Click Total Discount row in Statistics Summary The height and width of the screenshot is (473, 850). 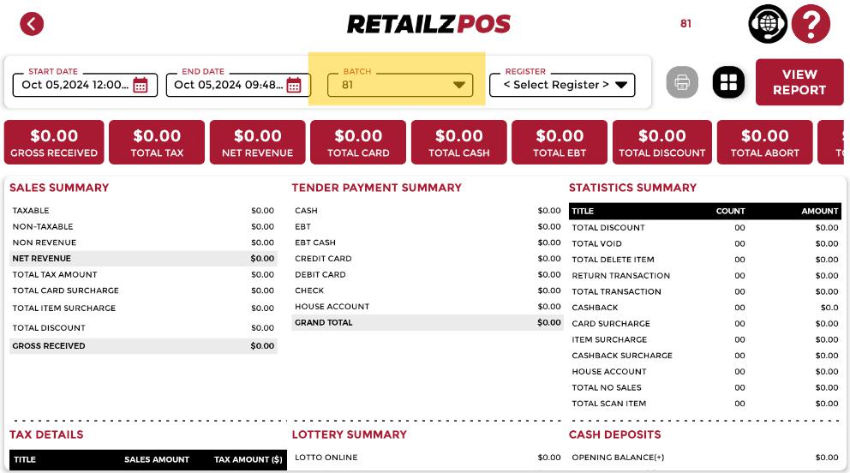(704, 228)
